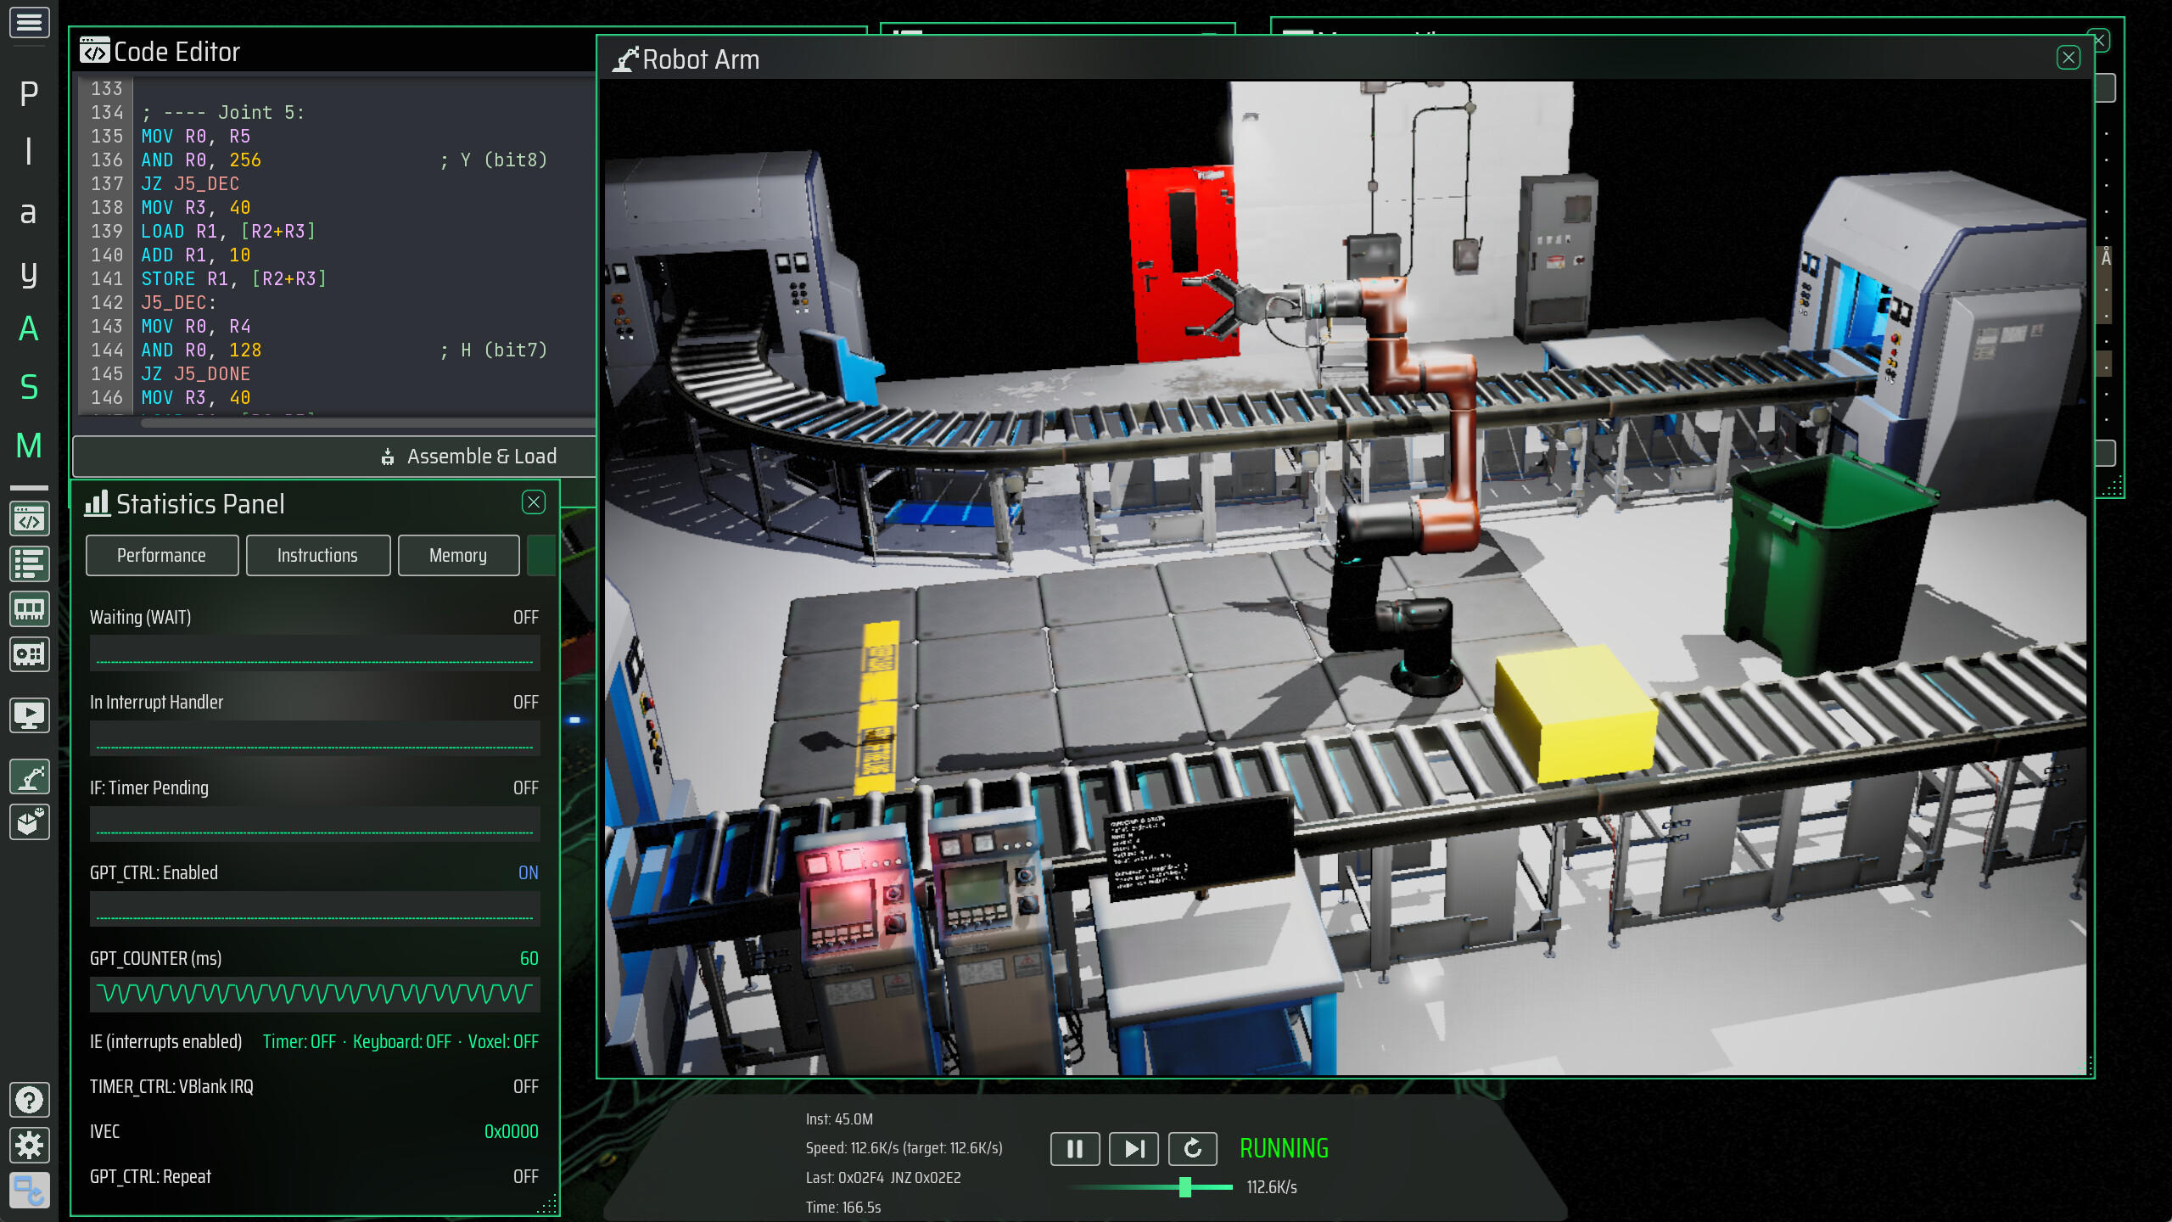Click line 145 'JZ J5_DONE'
Image resolution: width=2172 pixels, height=1222 pixels.
tap(196, 374)
